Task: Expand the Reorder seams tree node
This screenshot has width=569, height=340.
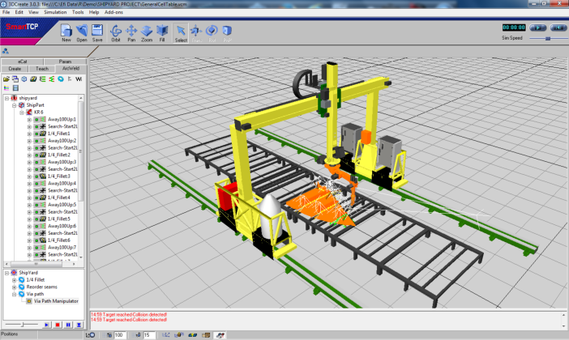Action: pos(14,287)
